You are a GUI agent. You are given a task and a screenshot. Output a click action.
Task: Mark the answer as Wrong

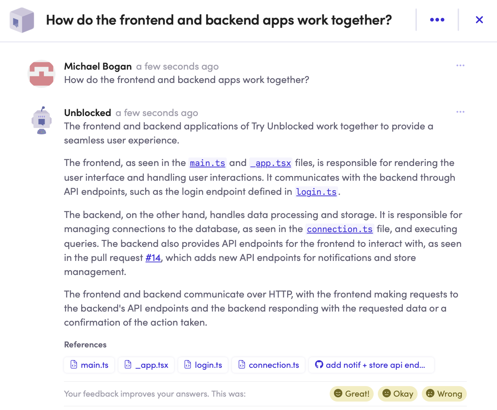(444, 393)
